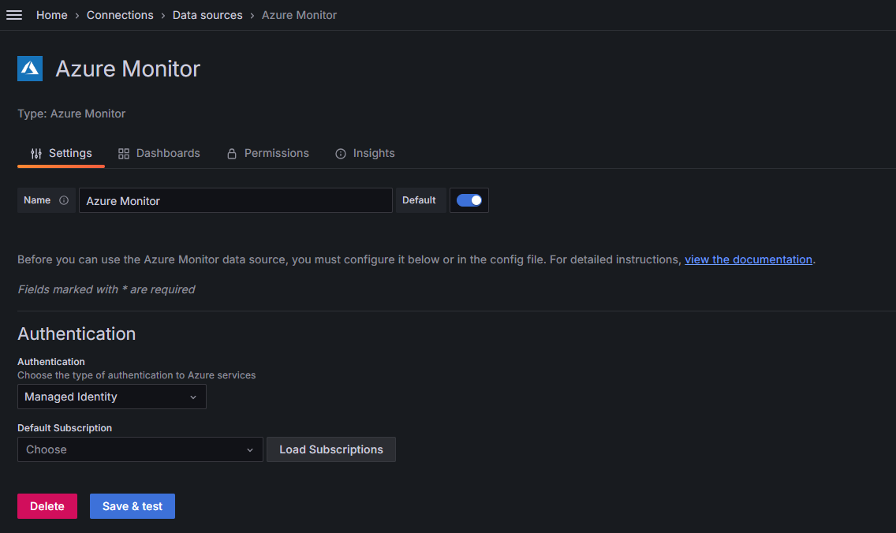Switch to the Dashboards tab
This screenshot has height=533, width=896.
point(159,153)
